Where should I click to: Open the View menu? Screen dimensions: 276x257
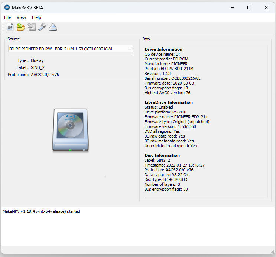[21, 17]
